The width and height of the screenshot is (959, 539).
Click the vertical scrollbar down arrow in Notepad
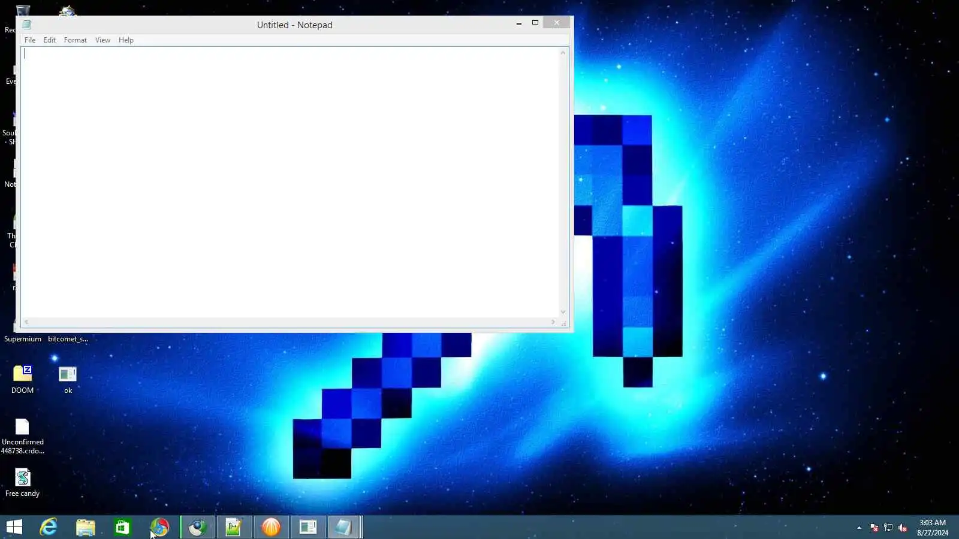tap(563, 312)
